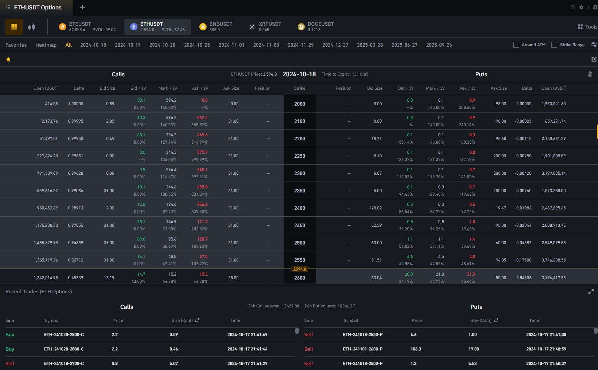Select the DOGEUSDT underlying tab
Image resolution: width=598 pixels, height=370 pixels.
[x=316, y=27]
